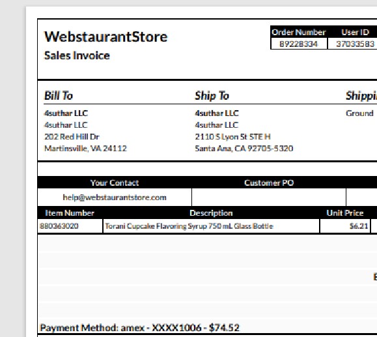
Task: Select item number 880363020
Action: point(59,226)
